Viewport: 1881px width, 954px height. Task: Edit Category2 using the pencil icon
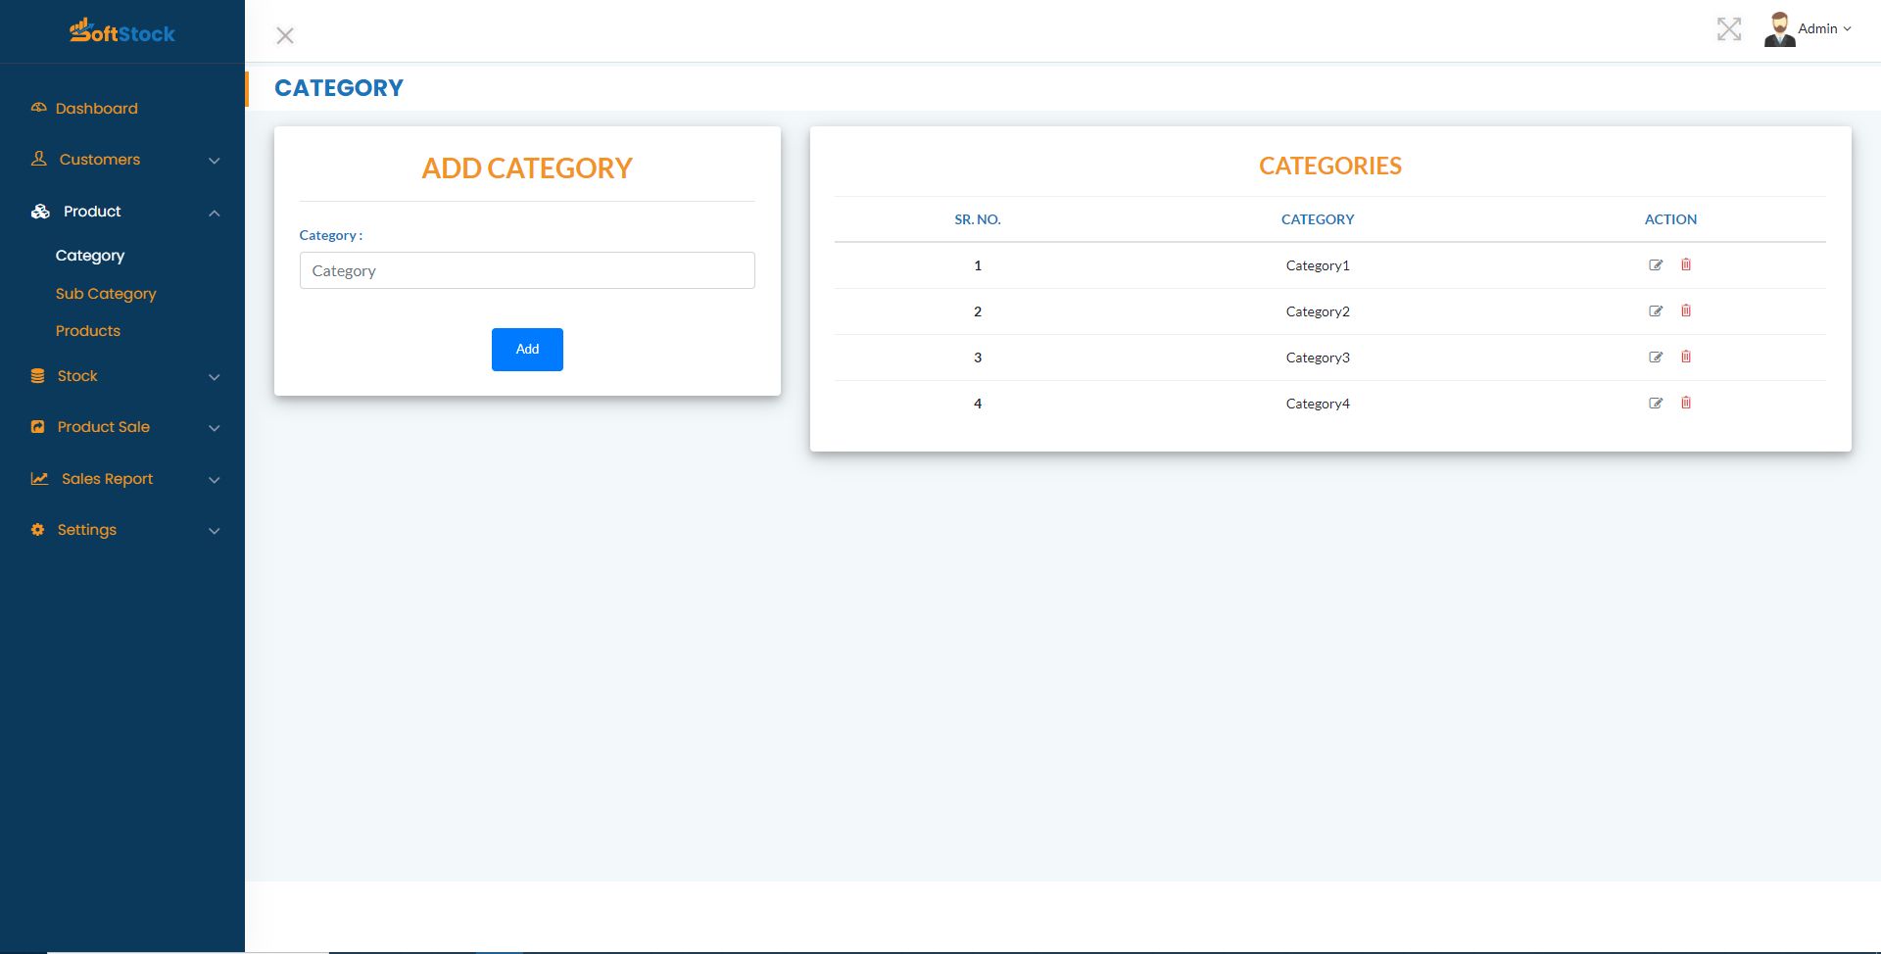click(x=1656, y=310)
